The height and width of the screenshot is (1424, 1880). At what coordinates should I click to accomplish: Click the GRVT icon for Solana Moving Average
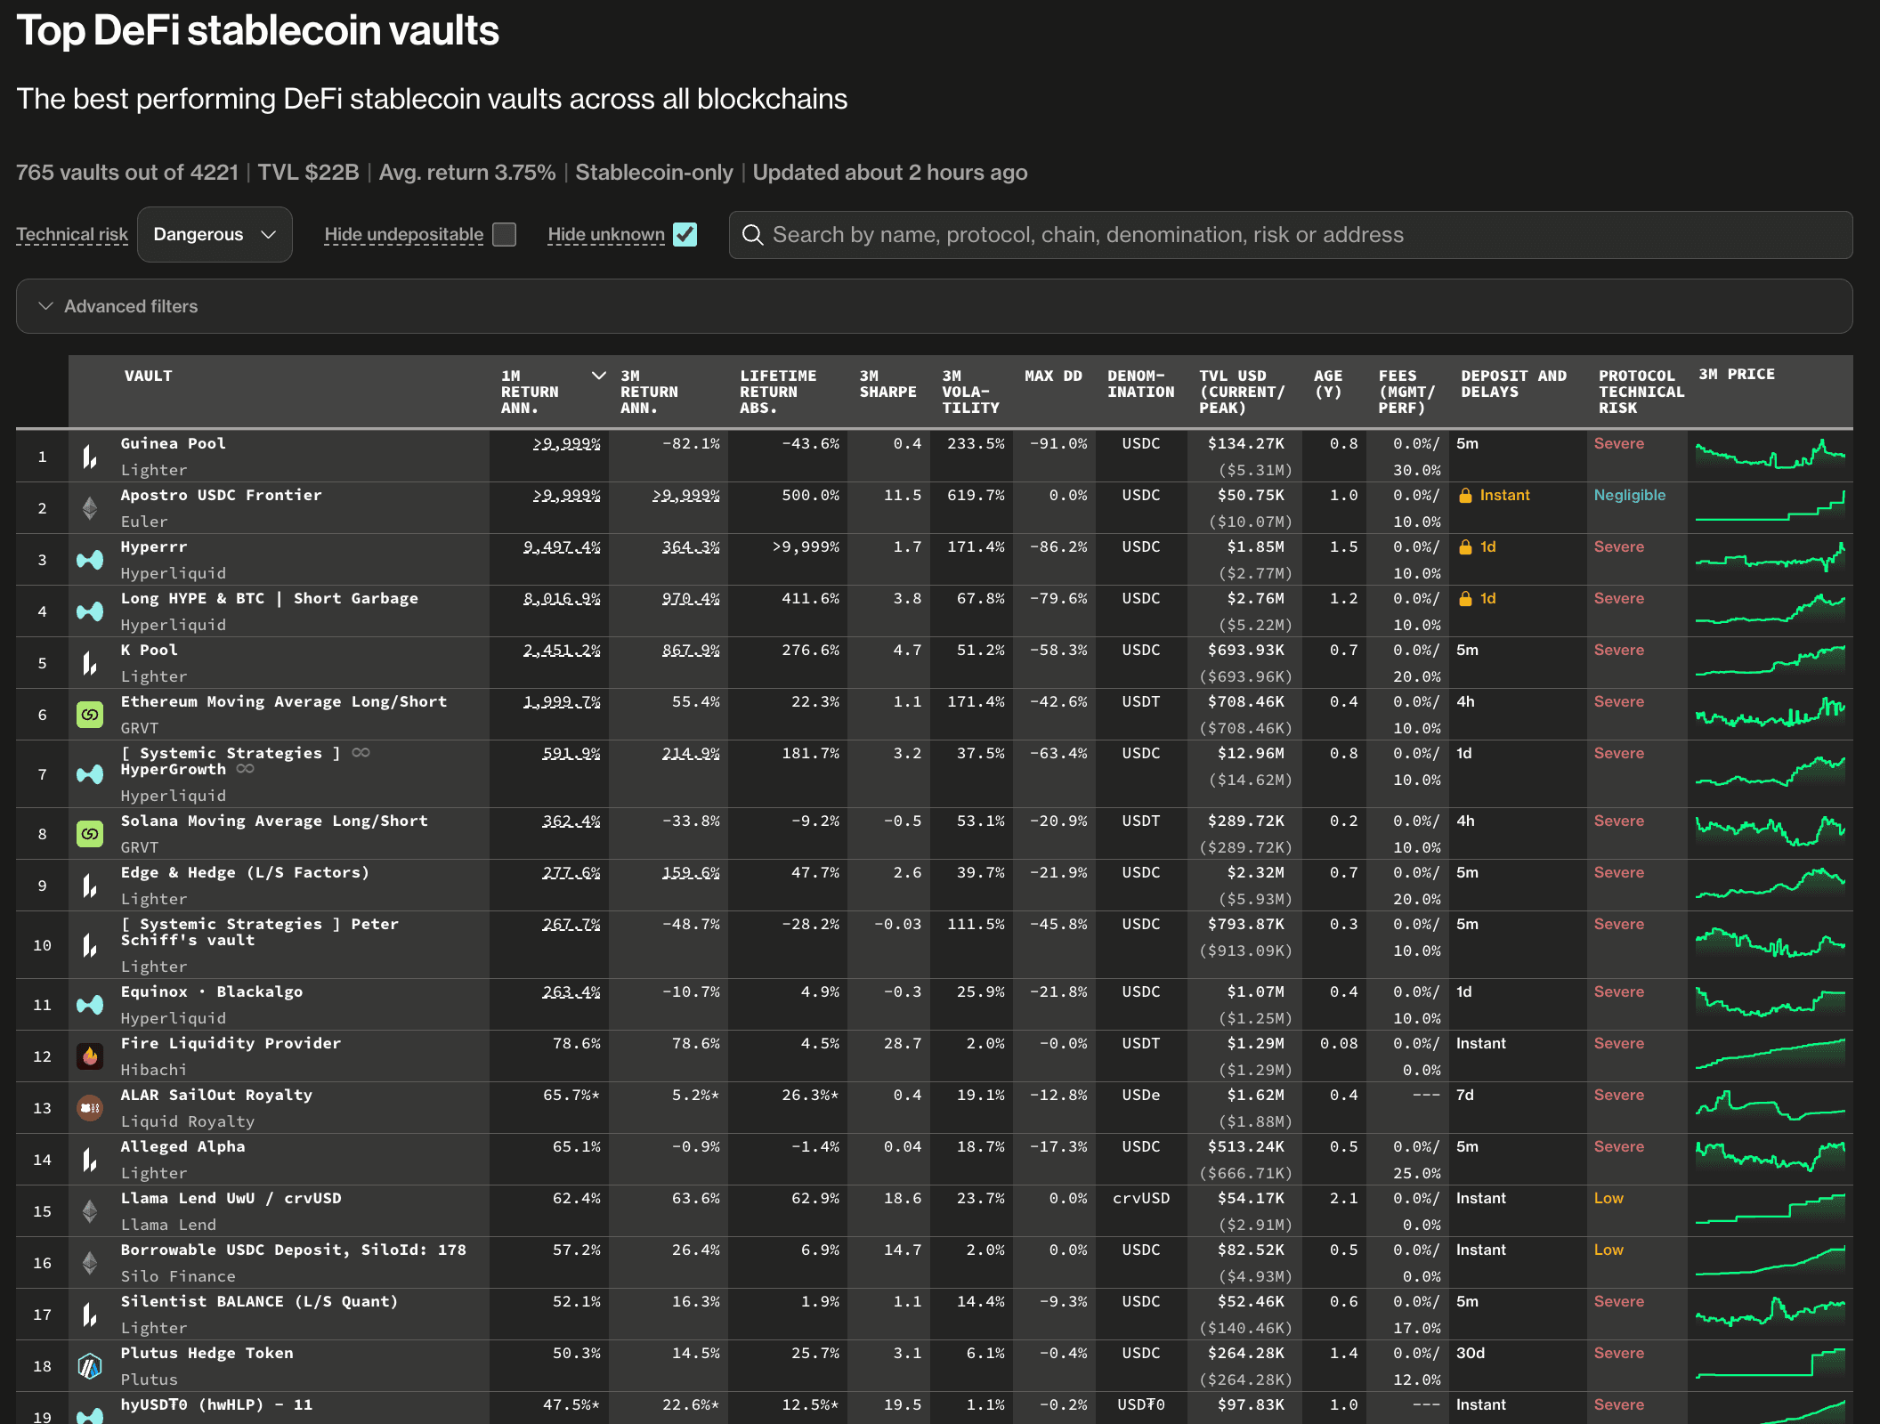point(90,834)
